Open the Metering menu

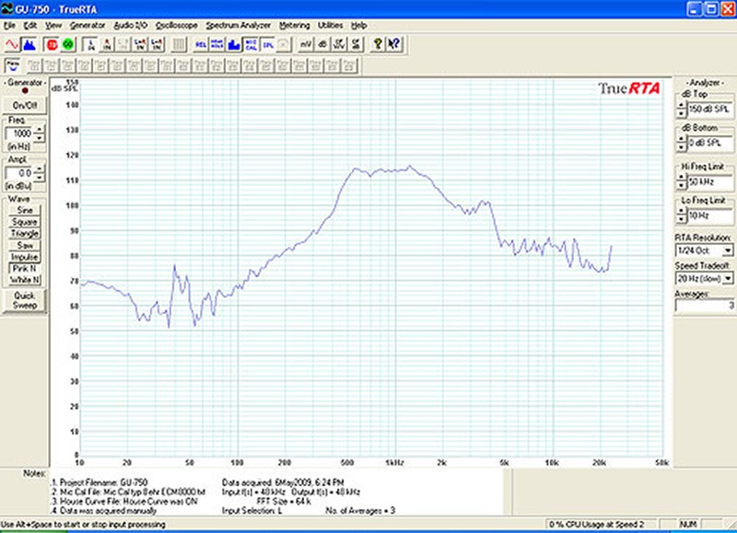tap(295, 26)
